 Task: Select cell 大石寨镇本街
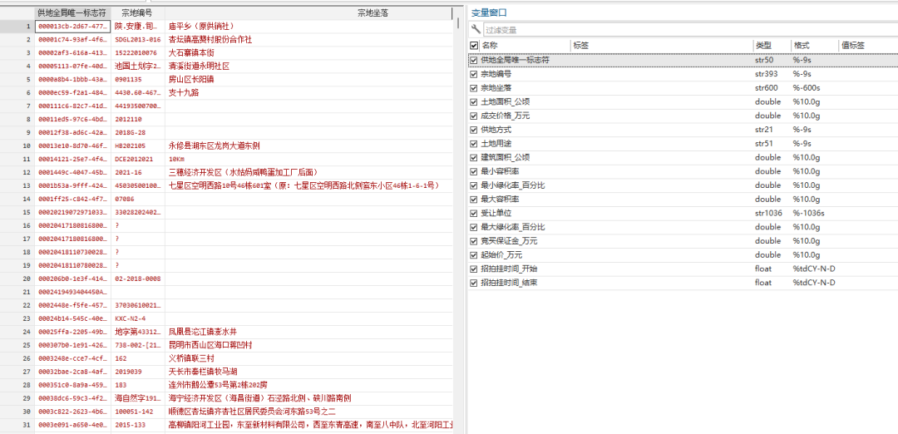(309, 52)
